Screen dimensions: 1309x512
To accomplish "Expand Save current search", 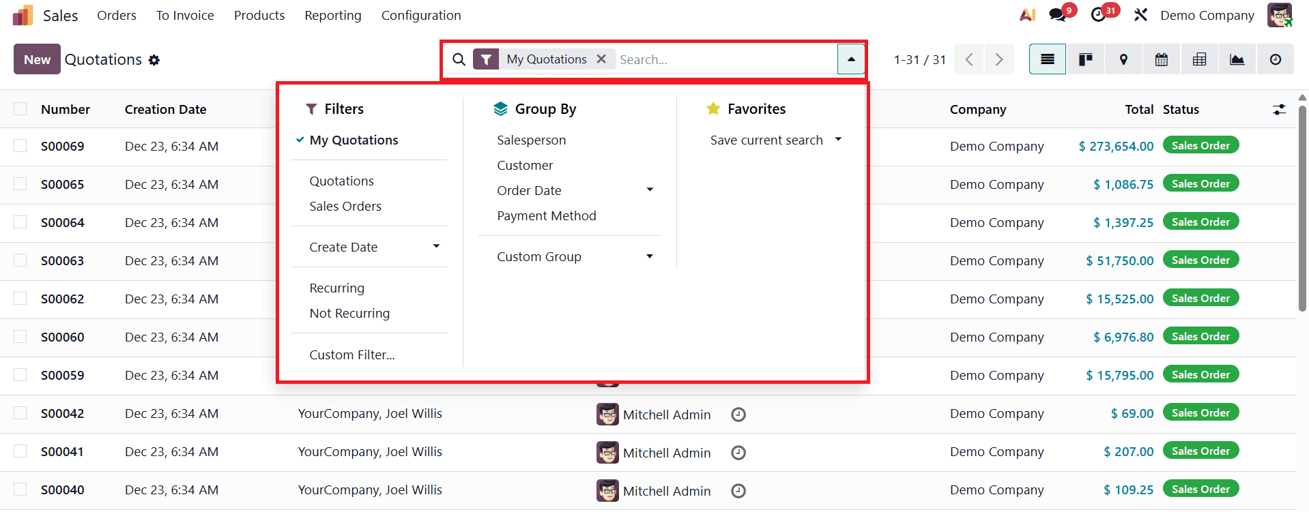I will pyautogui.click(x=775, y=140).
